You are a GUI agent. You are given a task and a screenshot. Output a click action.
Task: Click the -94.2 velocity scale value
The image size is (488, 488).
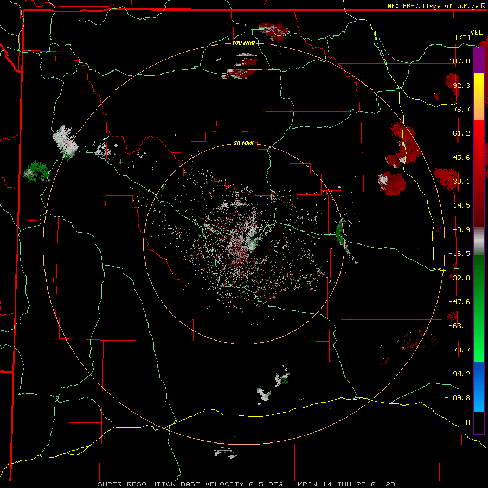tap(459, 374)
